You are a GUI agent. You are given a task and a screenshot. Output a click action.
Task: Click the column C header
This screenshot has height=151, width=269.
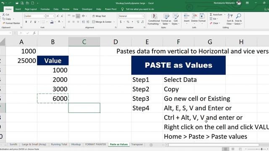click(x=84, y=42)
